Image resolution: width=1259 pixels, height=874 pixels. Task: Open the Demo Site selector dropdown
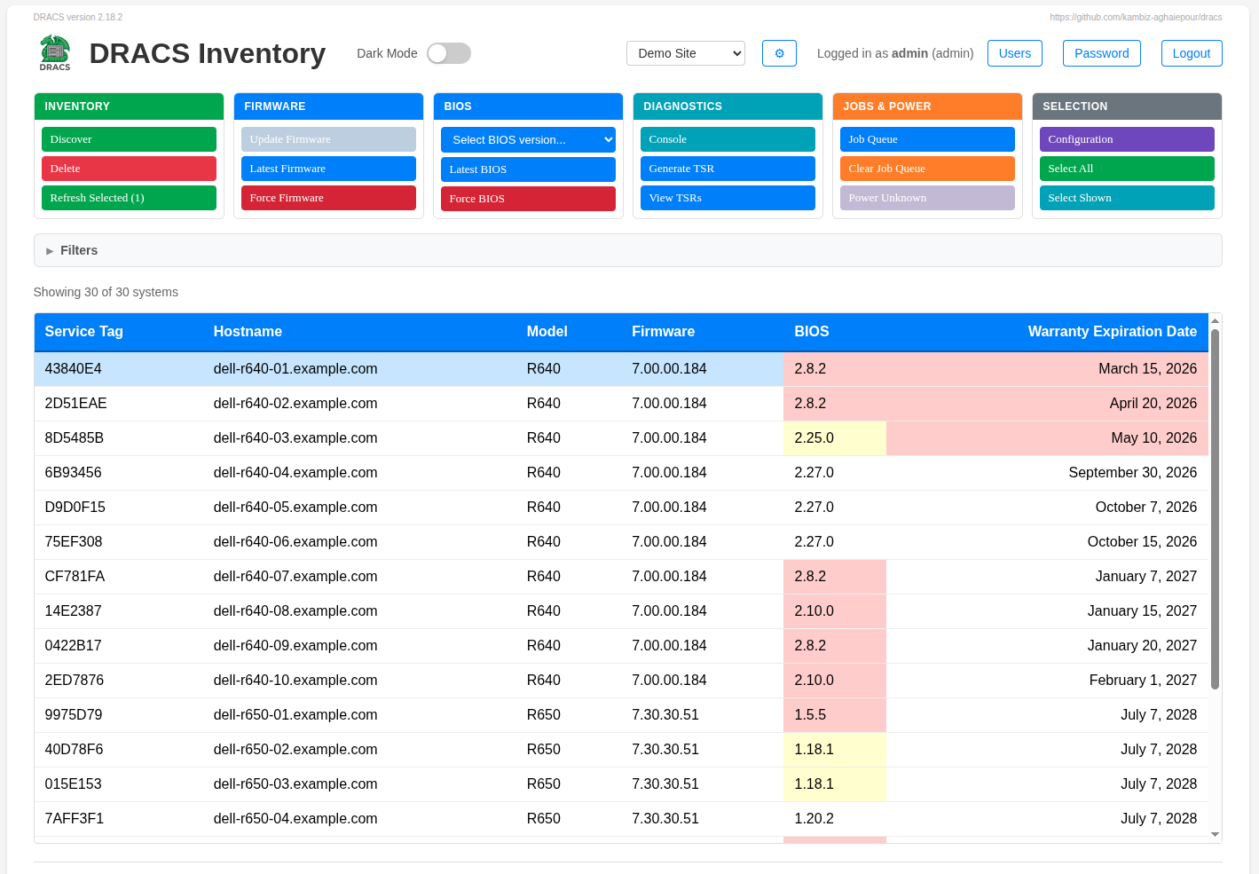(686, 53)
